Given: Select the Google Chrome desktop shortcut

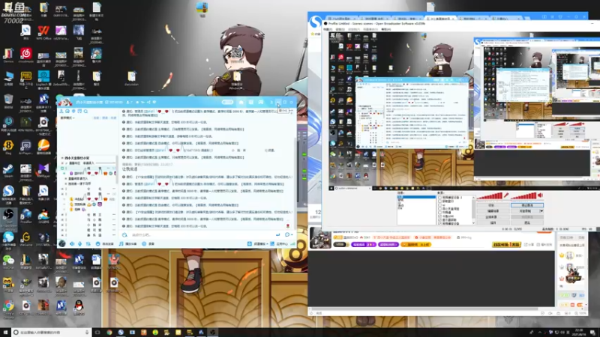Looking at the screenshot, I should 8,308.
